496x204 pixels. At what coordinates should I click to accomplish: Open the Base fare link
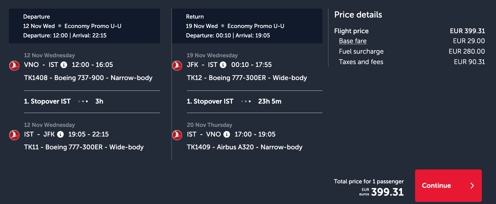[x=352, y=41]
